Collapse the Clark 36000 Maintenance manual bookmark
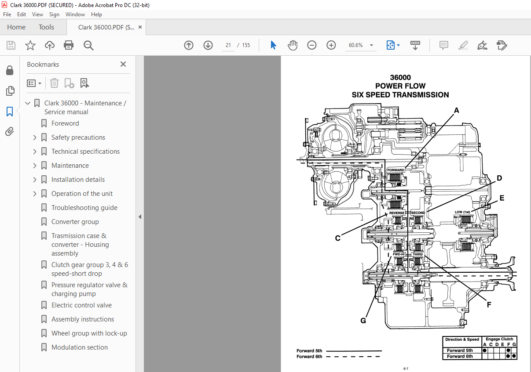This screenshot has height=372, width=531. click(28, 103)
